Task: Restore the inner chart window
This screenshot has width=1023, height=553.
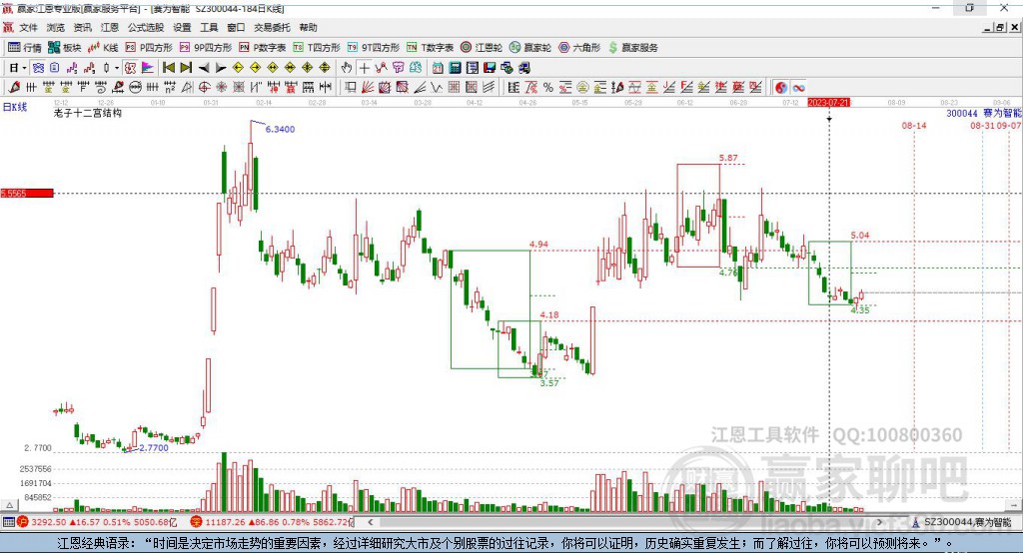Action: [x=1000, y=27]
